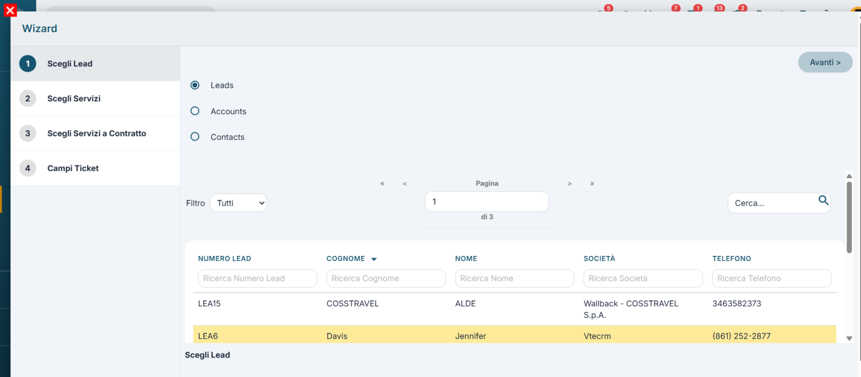Jump to last page with » arrow
Image resolution: width=861 pixels, height=377 pixels.
[592, 184]
